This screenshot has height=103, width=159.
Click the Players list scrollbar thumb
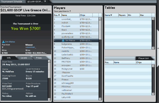[x=100, y=30]
